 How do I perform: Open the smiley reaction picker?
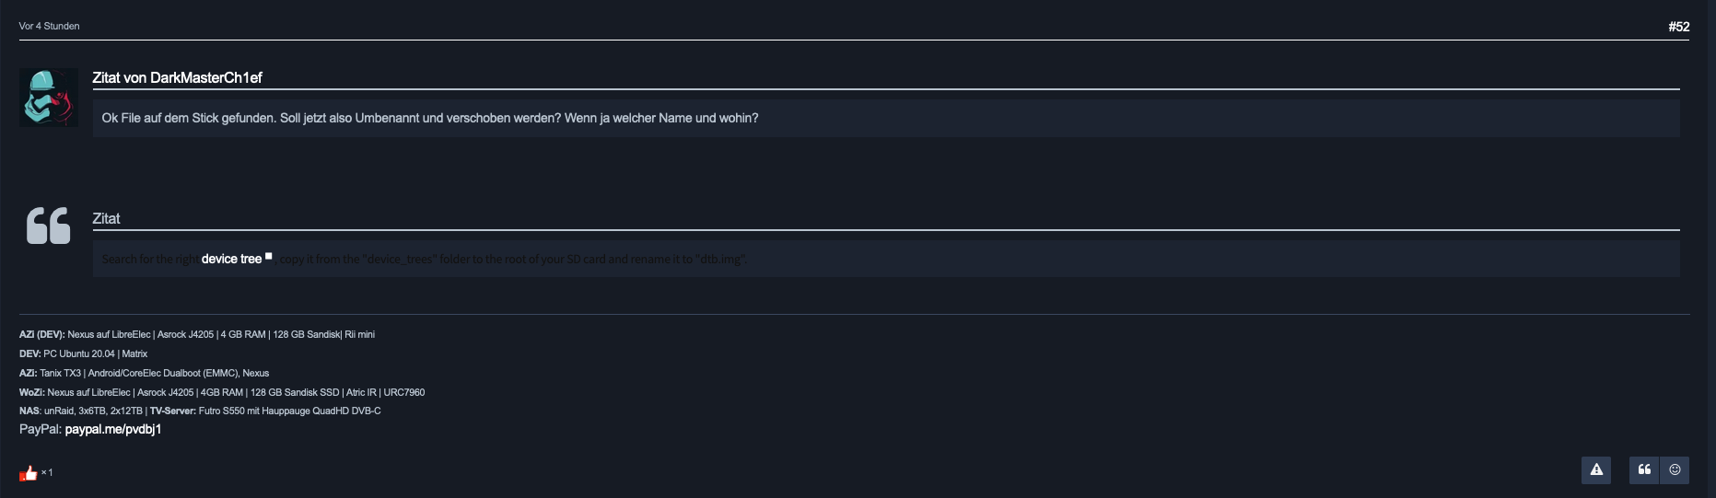(x=1675, y=469)
